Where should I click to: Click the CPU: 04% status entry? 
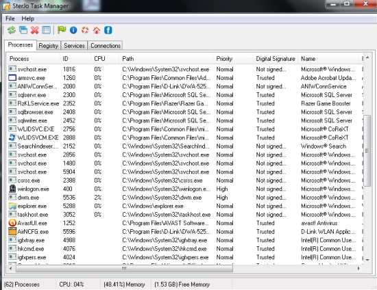(71, 285)
